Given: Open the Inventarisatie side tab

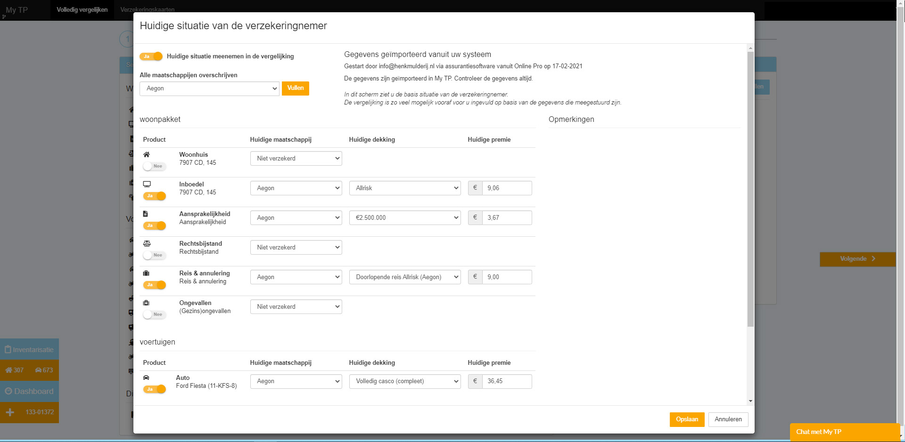Looking at the screenshot, I should coord(29,350).
